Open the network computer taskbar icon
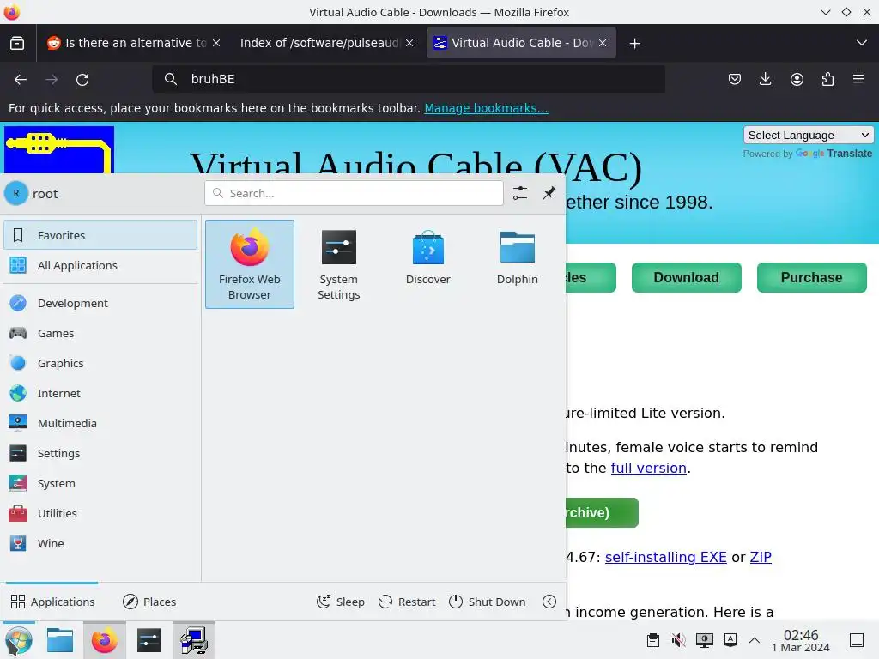The width and height of the screenshot is (879, 659). [194, 640]
